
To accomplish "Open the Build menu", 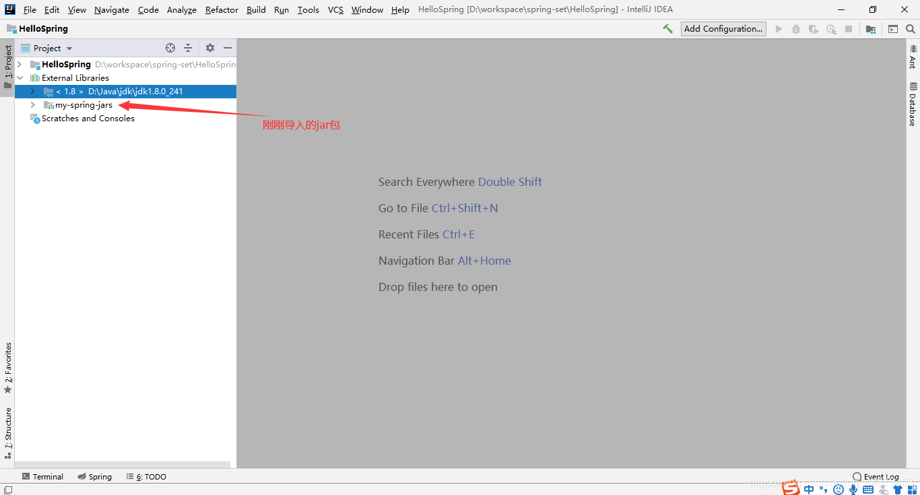I will (256, 9).
